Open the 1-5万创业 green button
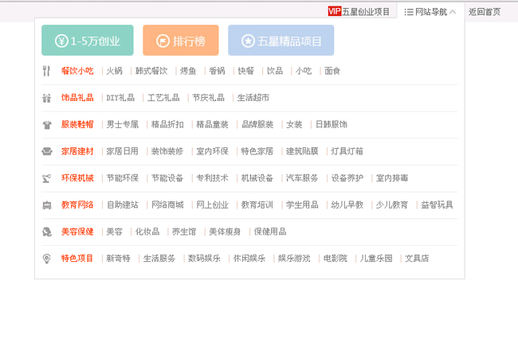The width and height of the screenshot is (518, 355). pyautogui.click(x=88, y=41)
